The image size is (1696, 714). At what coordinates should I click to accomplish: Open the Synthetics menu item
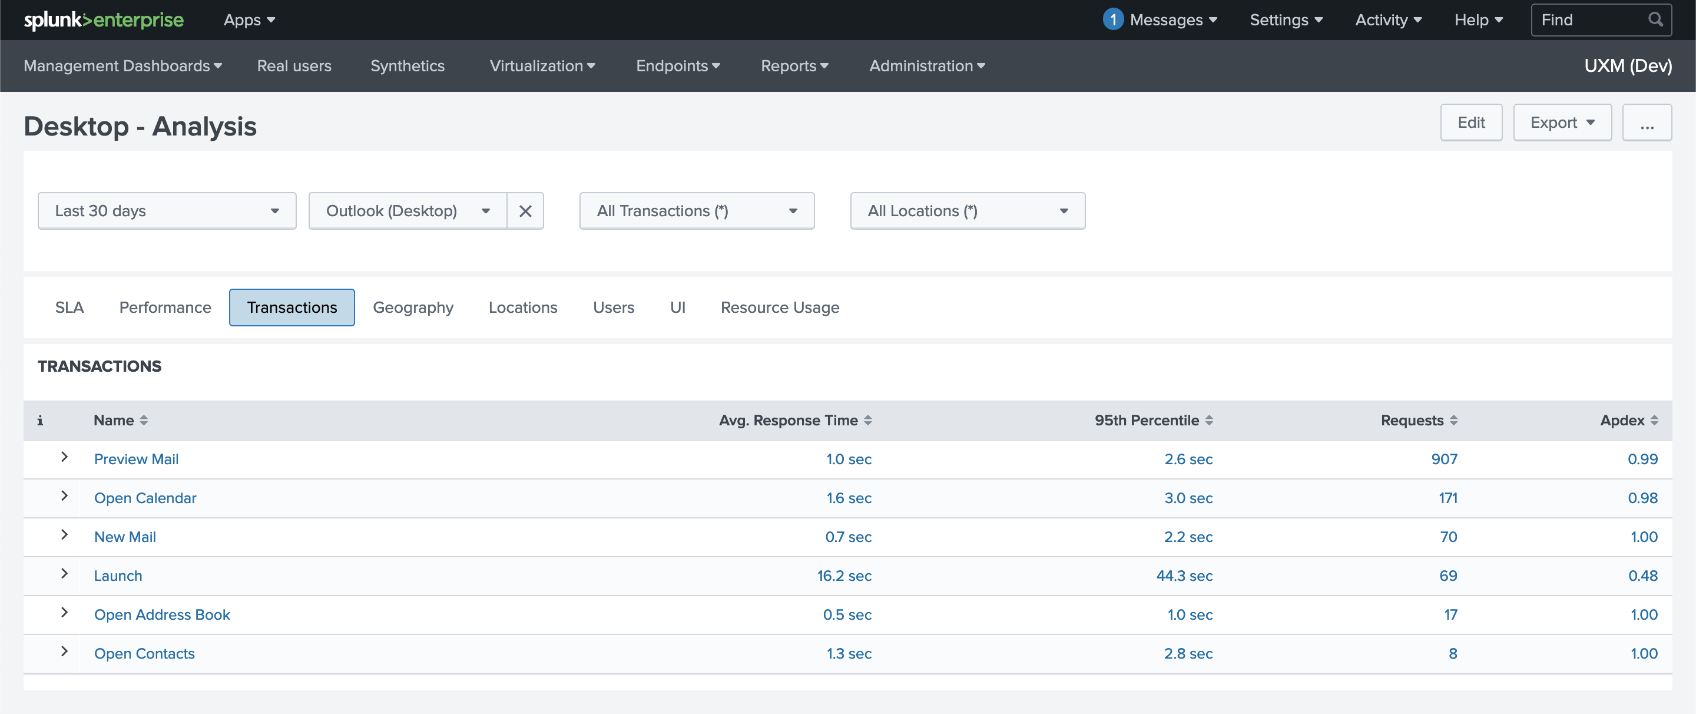[407, 66]
